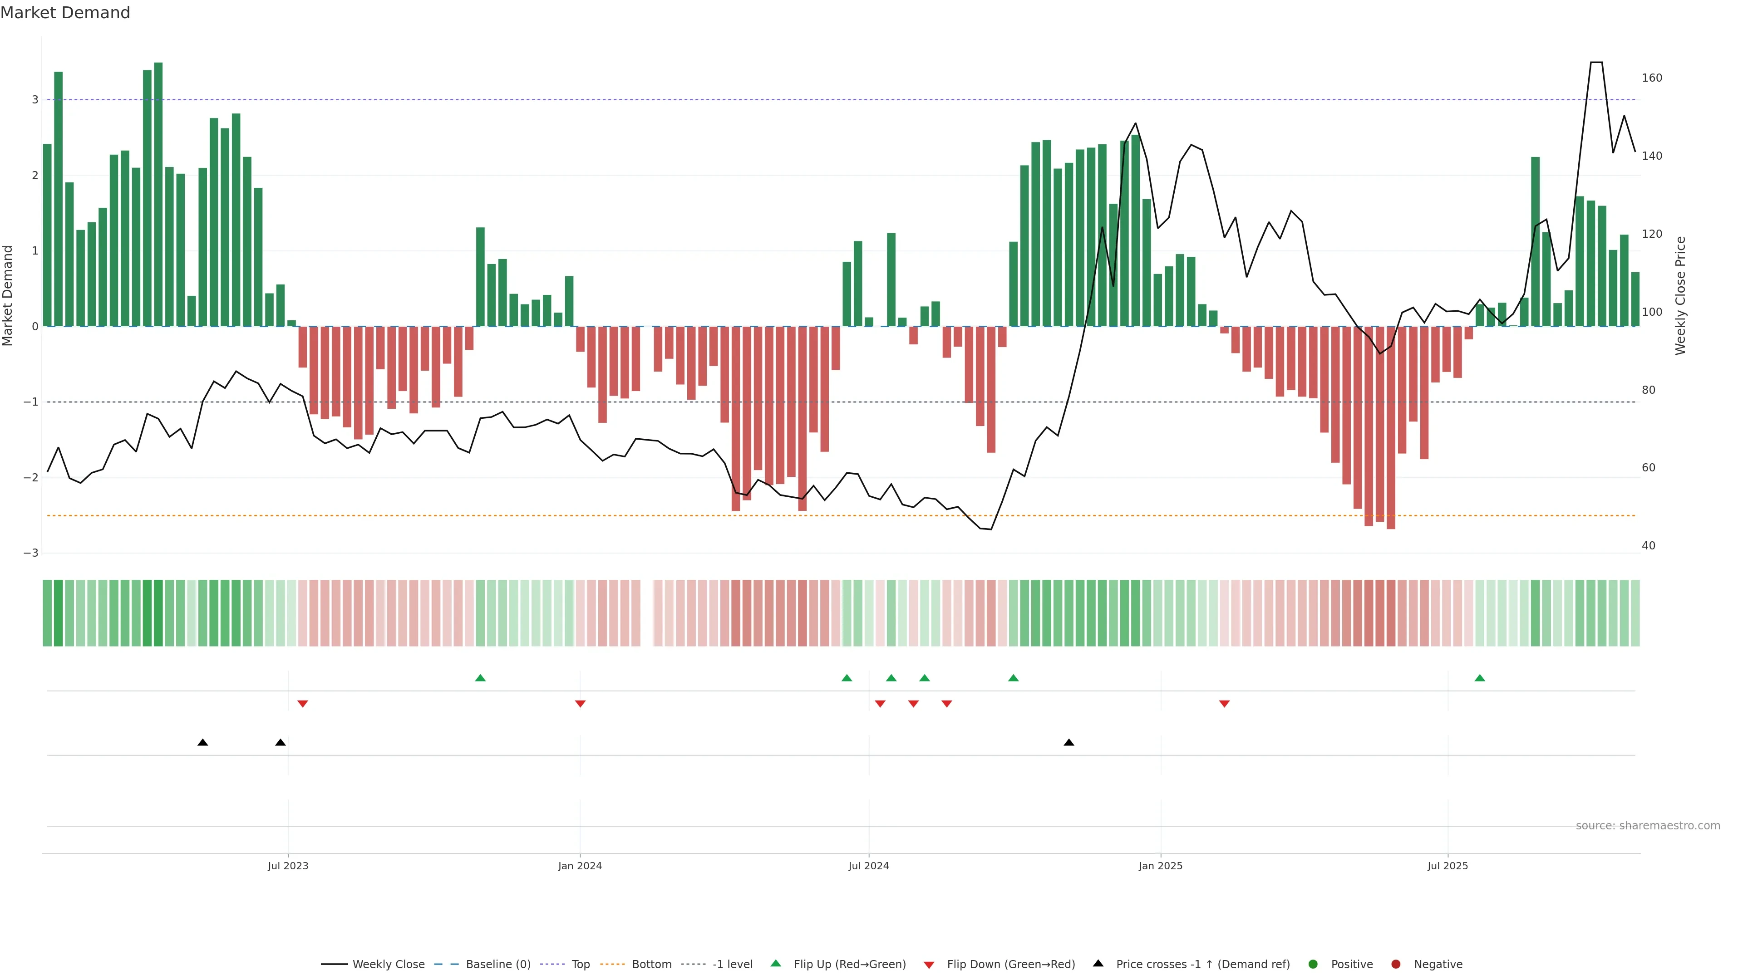Screen dimensions: 1743x980
Task: Click the Jul 2023 x-axis label
Action: pyautogui.click(x=288, y=866)
